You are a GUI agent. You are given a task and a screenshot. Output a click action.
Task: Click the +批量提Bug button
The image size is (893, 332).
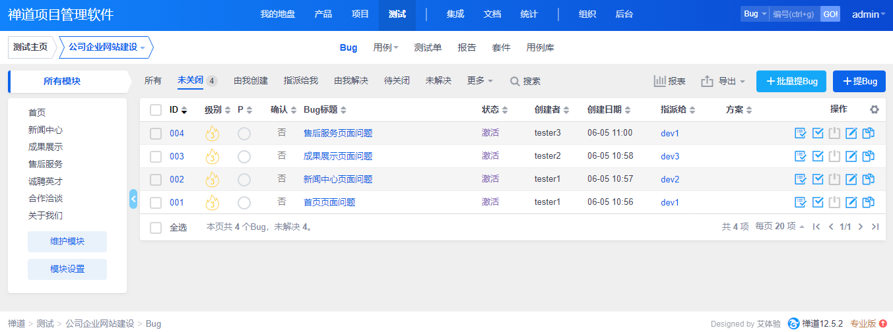[791, 81]
